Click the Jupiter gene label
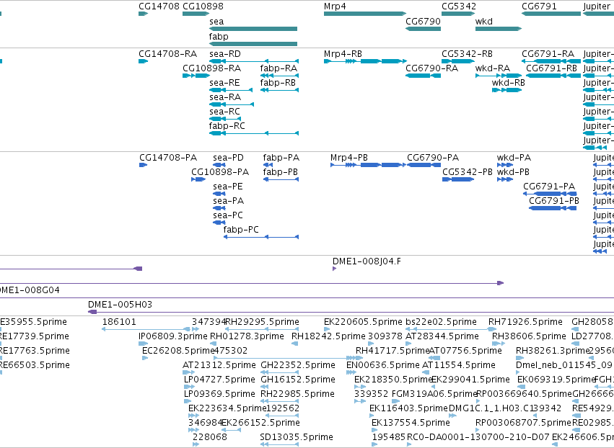 pos(597,6)
